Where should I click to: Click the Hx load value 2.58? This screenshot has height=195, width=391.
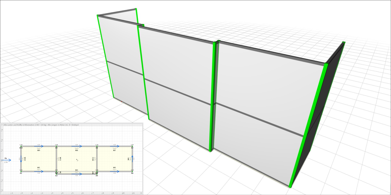pyautogui.click(x=6, y=162)
